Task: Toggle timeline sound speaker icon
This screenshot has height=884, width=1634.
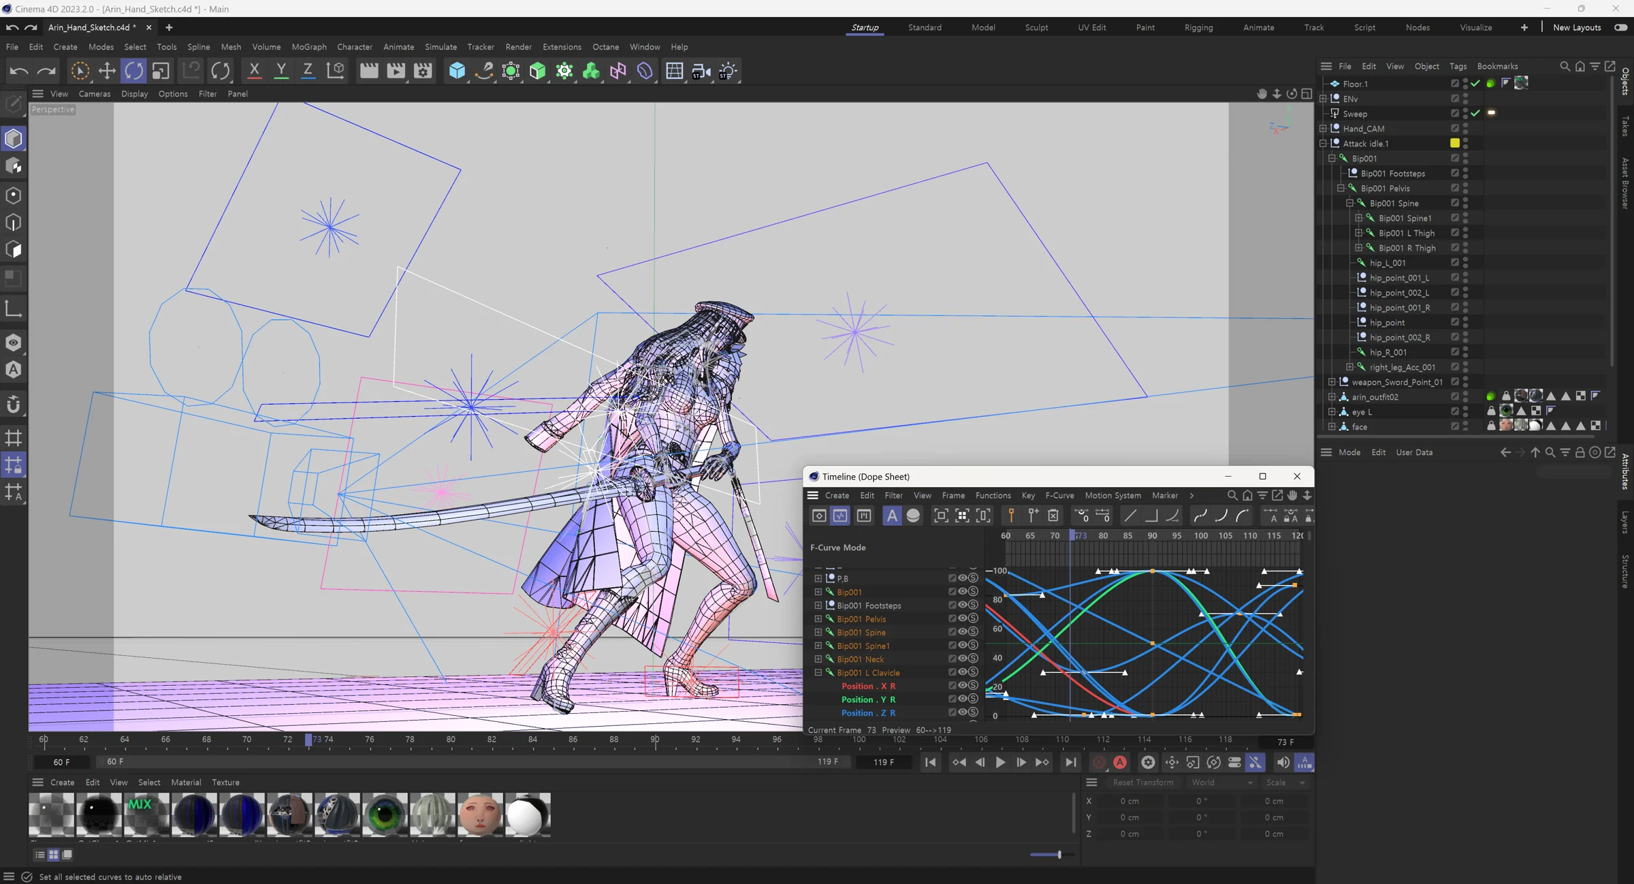Action: (x=1283, y=762)
